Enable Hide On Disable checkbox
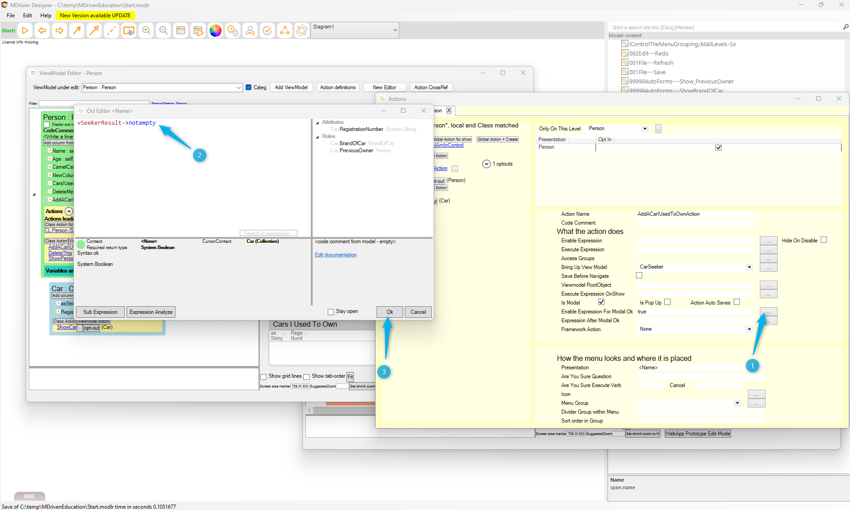850x510 pixels. [x=824, y=240]
